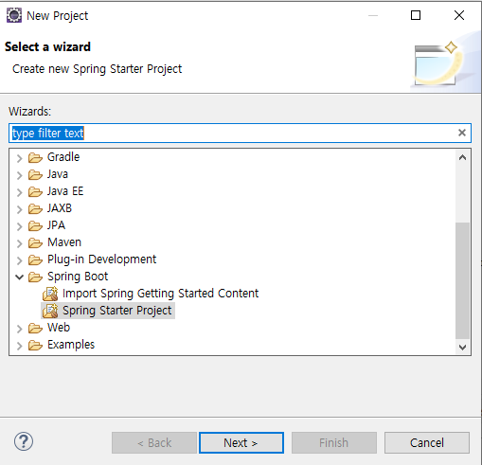Select the Import Spring Getting Started Content label

[x=160, y=294]
